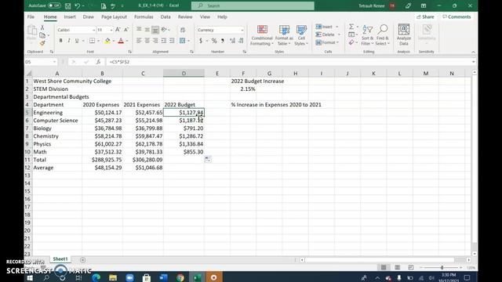Set Top Align for cells

pyautogui.click(x=139, y=30)
